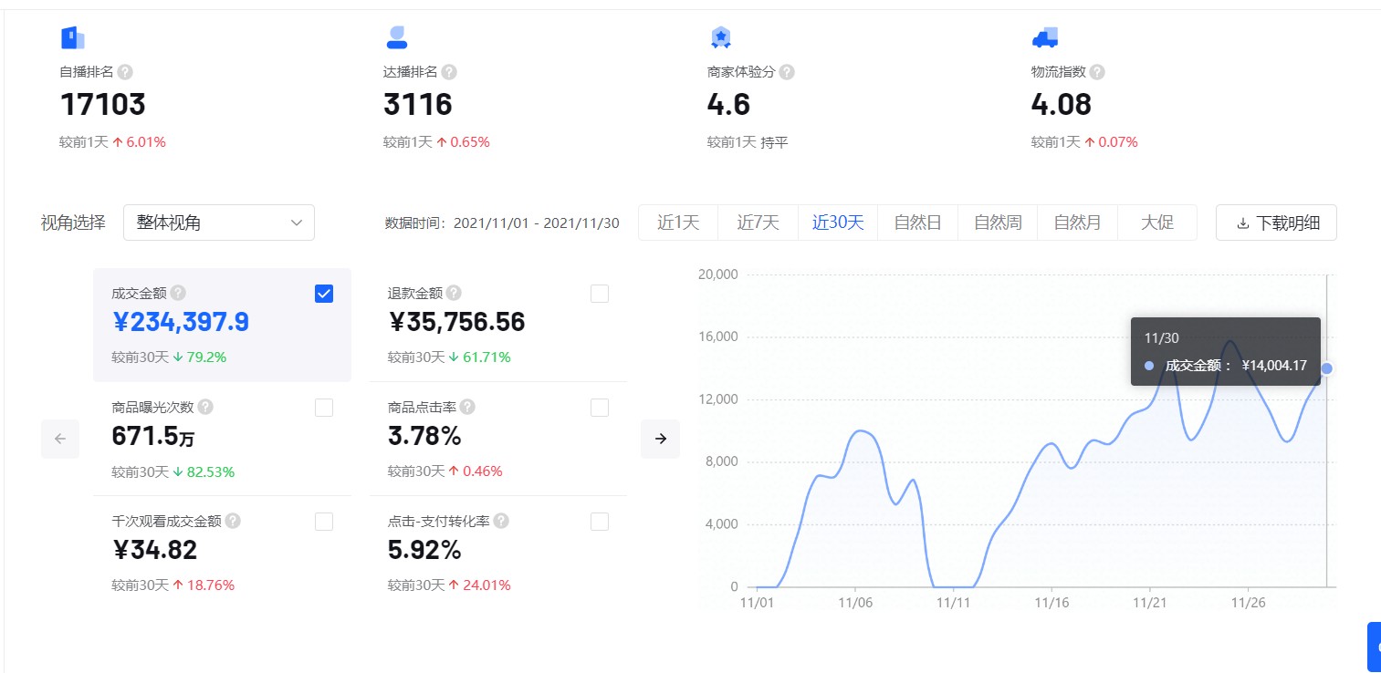Click the blue floating button at right edge
Screen dimensions: 1381x673
[x=1375, y=647]
